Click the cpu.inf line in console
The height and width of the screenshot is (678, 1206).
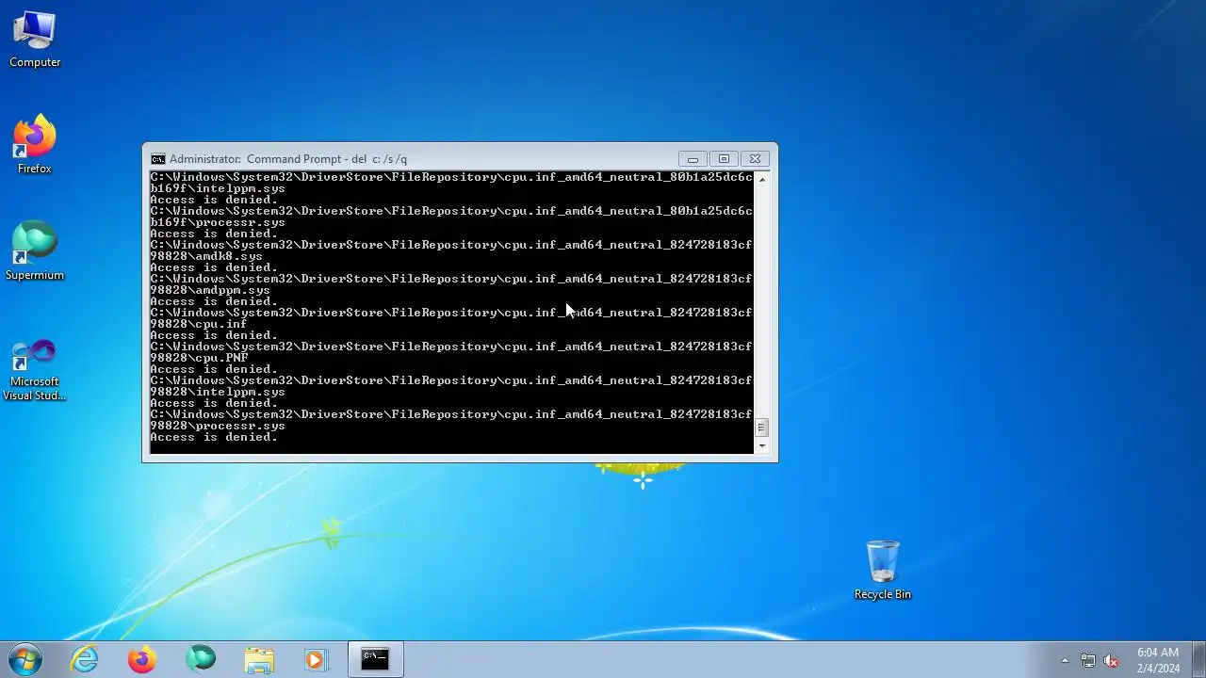click(x=199, y=324)
